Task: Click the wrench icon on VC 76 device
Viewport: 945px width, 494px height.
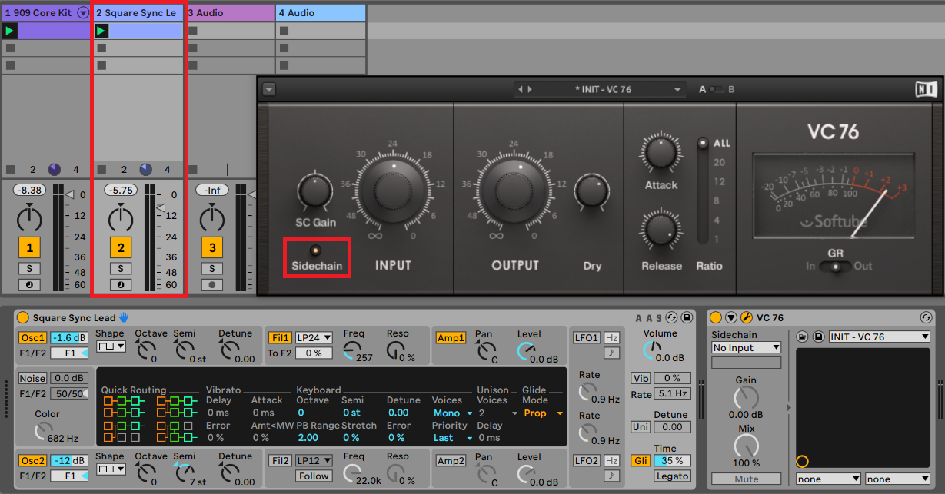Action: click(746, 318)
